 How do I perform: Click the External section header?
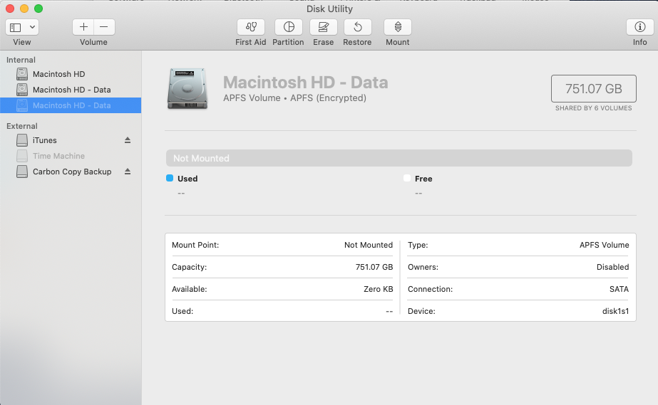click(x=22, y=126)
